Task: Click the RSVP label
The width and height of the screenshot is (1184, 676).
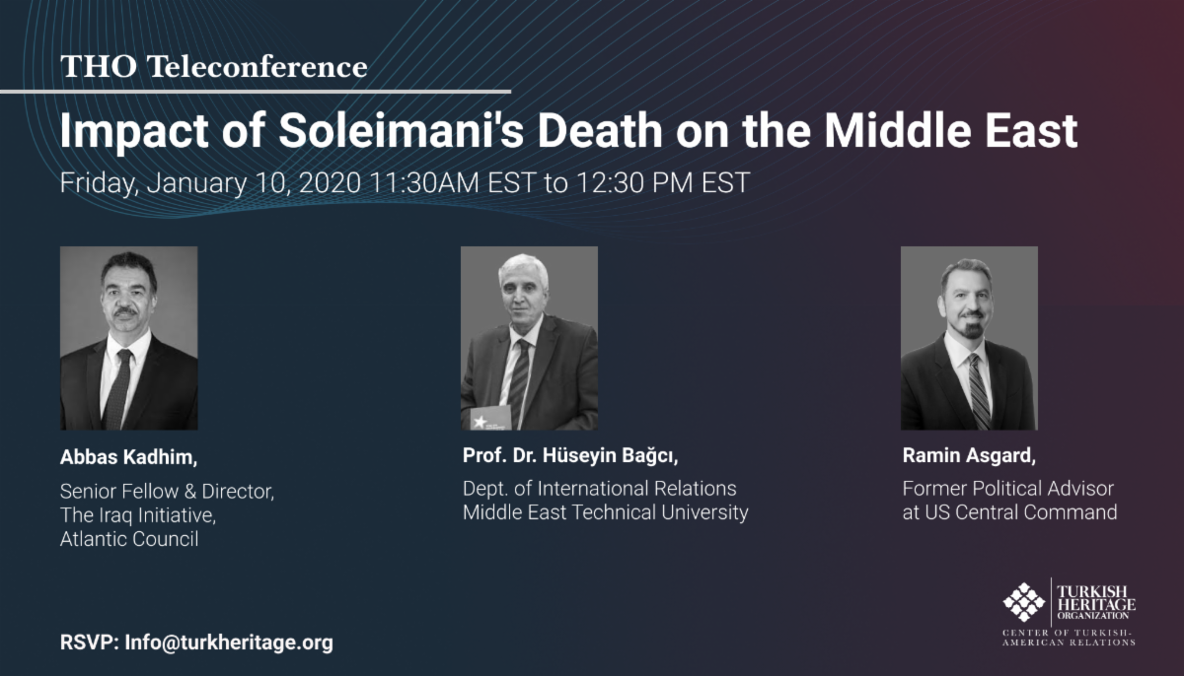Action: (x=90, y=643)
